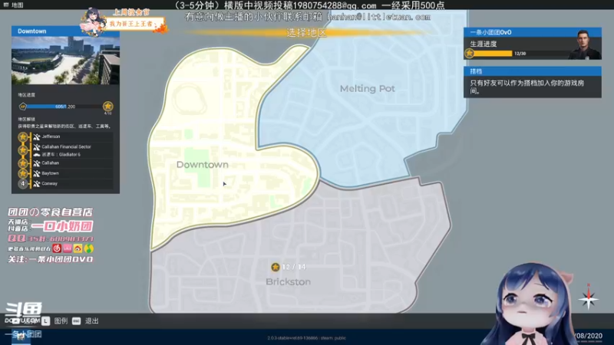Click the neighborhood icon next to Callahan
614x345 pixels.
36,163
